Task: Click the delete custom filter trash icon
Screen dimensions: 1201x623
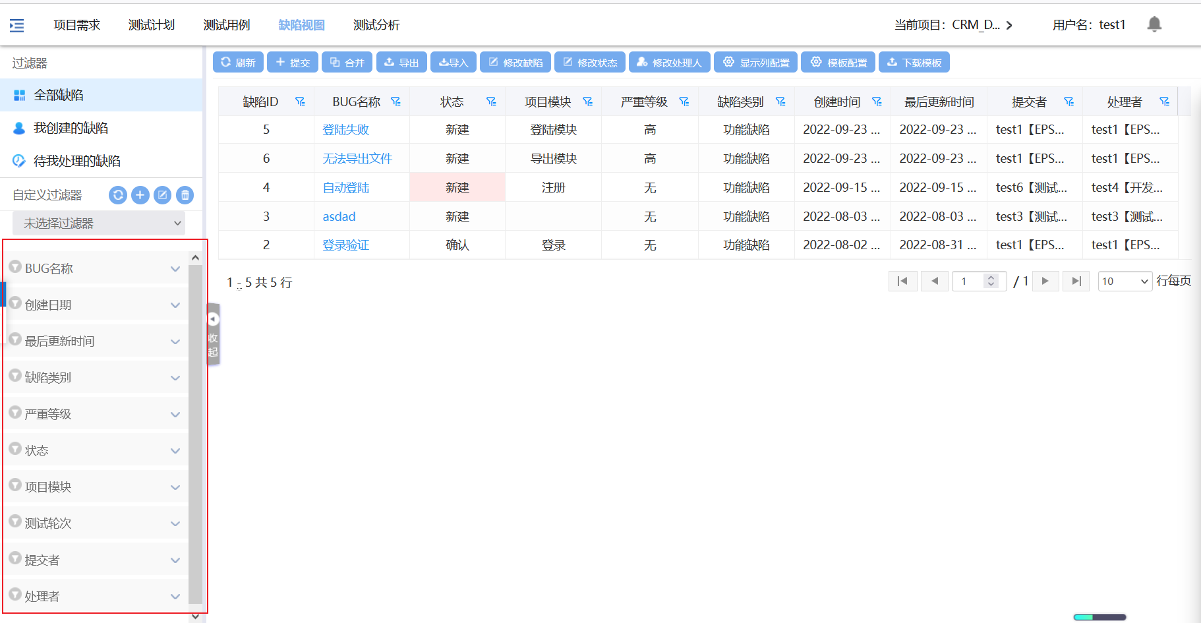Action: tap(185, 195)
